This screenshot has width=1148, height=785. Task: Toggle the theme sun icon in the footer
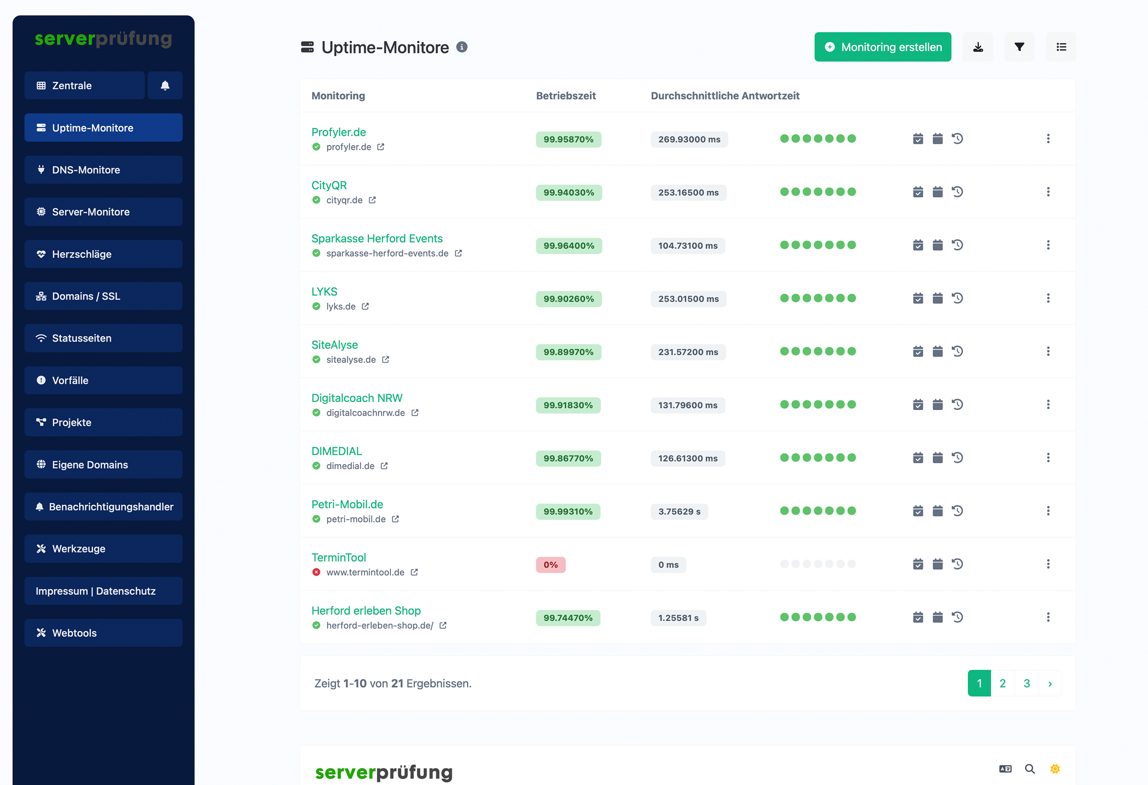tap(1055, 769)
